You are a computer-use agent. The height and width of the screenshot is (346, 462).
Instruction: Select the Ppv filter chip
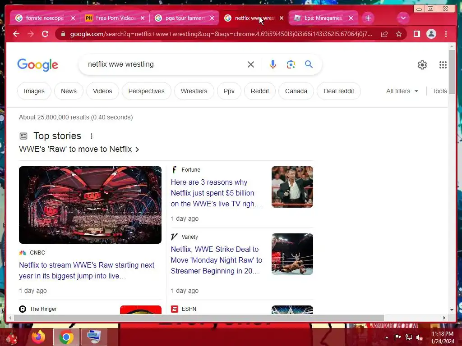click(229, 91)
